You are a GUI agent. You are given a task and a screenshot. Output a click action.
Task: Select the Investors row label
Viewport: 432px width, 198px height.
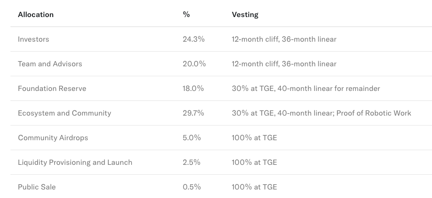coord(33,39)
